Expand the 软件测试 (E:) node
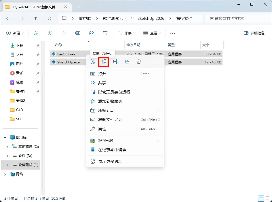Image resolution: width=272 pixels, height=202 pixels. tap(7, 165)
